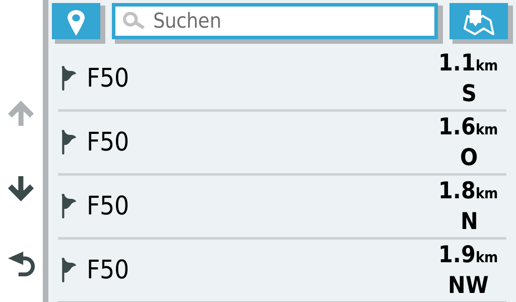
Task: Click the flag icon of the 1.1 km F50
Action: point(68,78)
